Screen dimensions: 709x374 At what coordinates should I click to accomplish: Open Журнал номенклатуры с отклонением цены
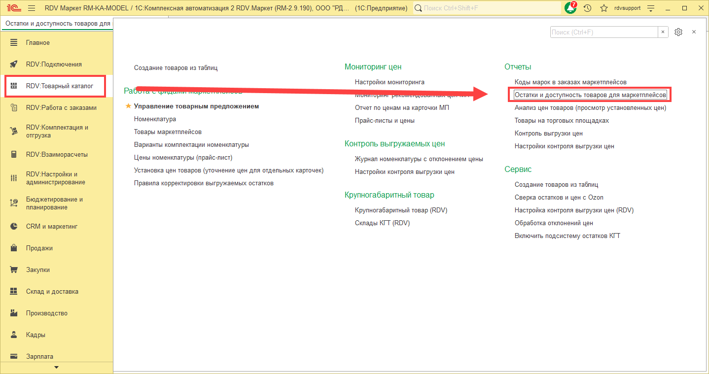click(419, 159)
